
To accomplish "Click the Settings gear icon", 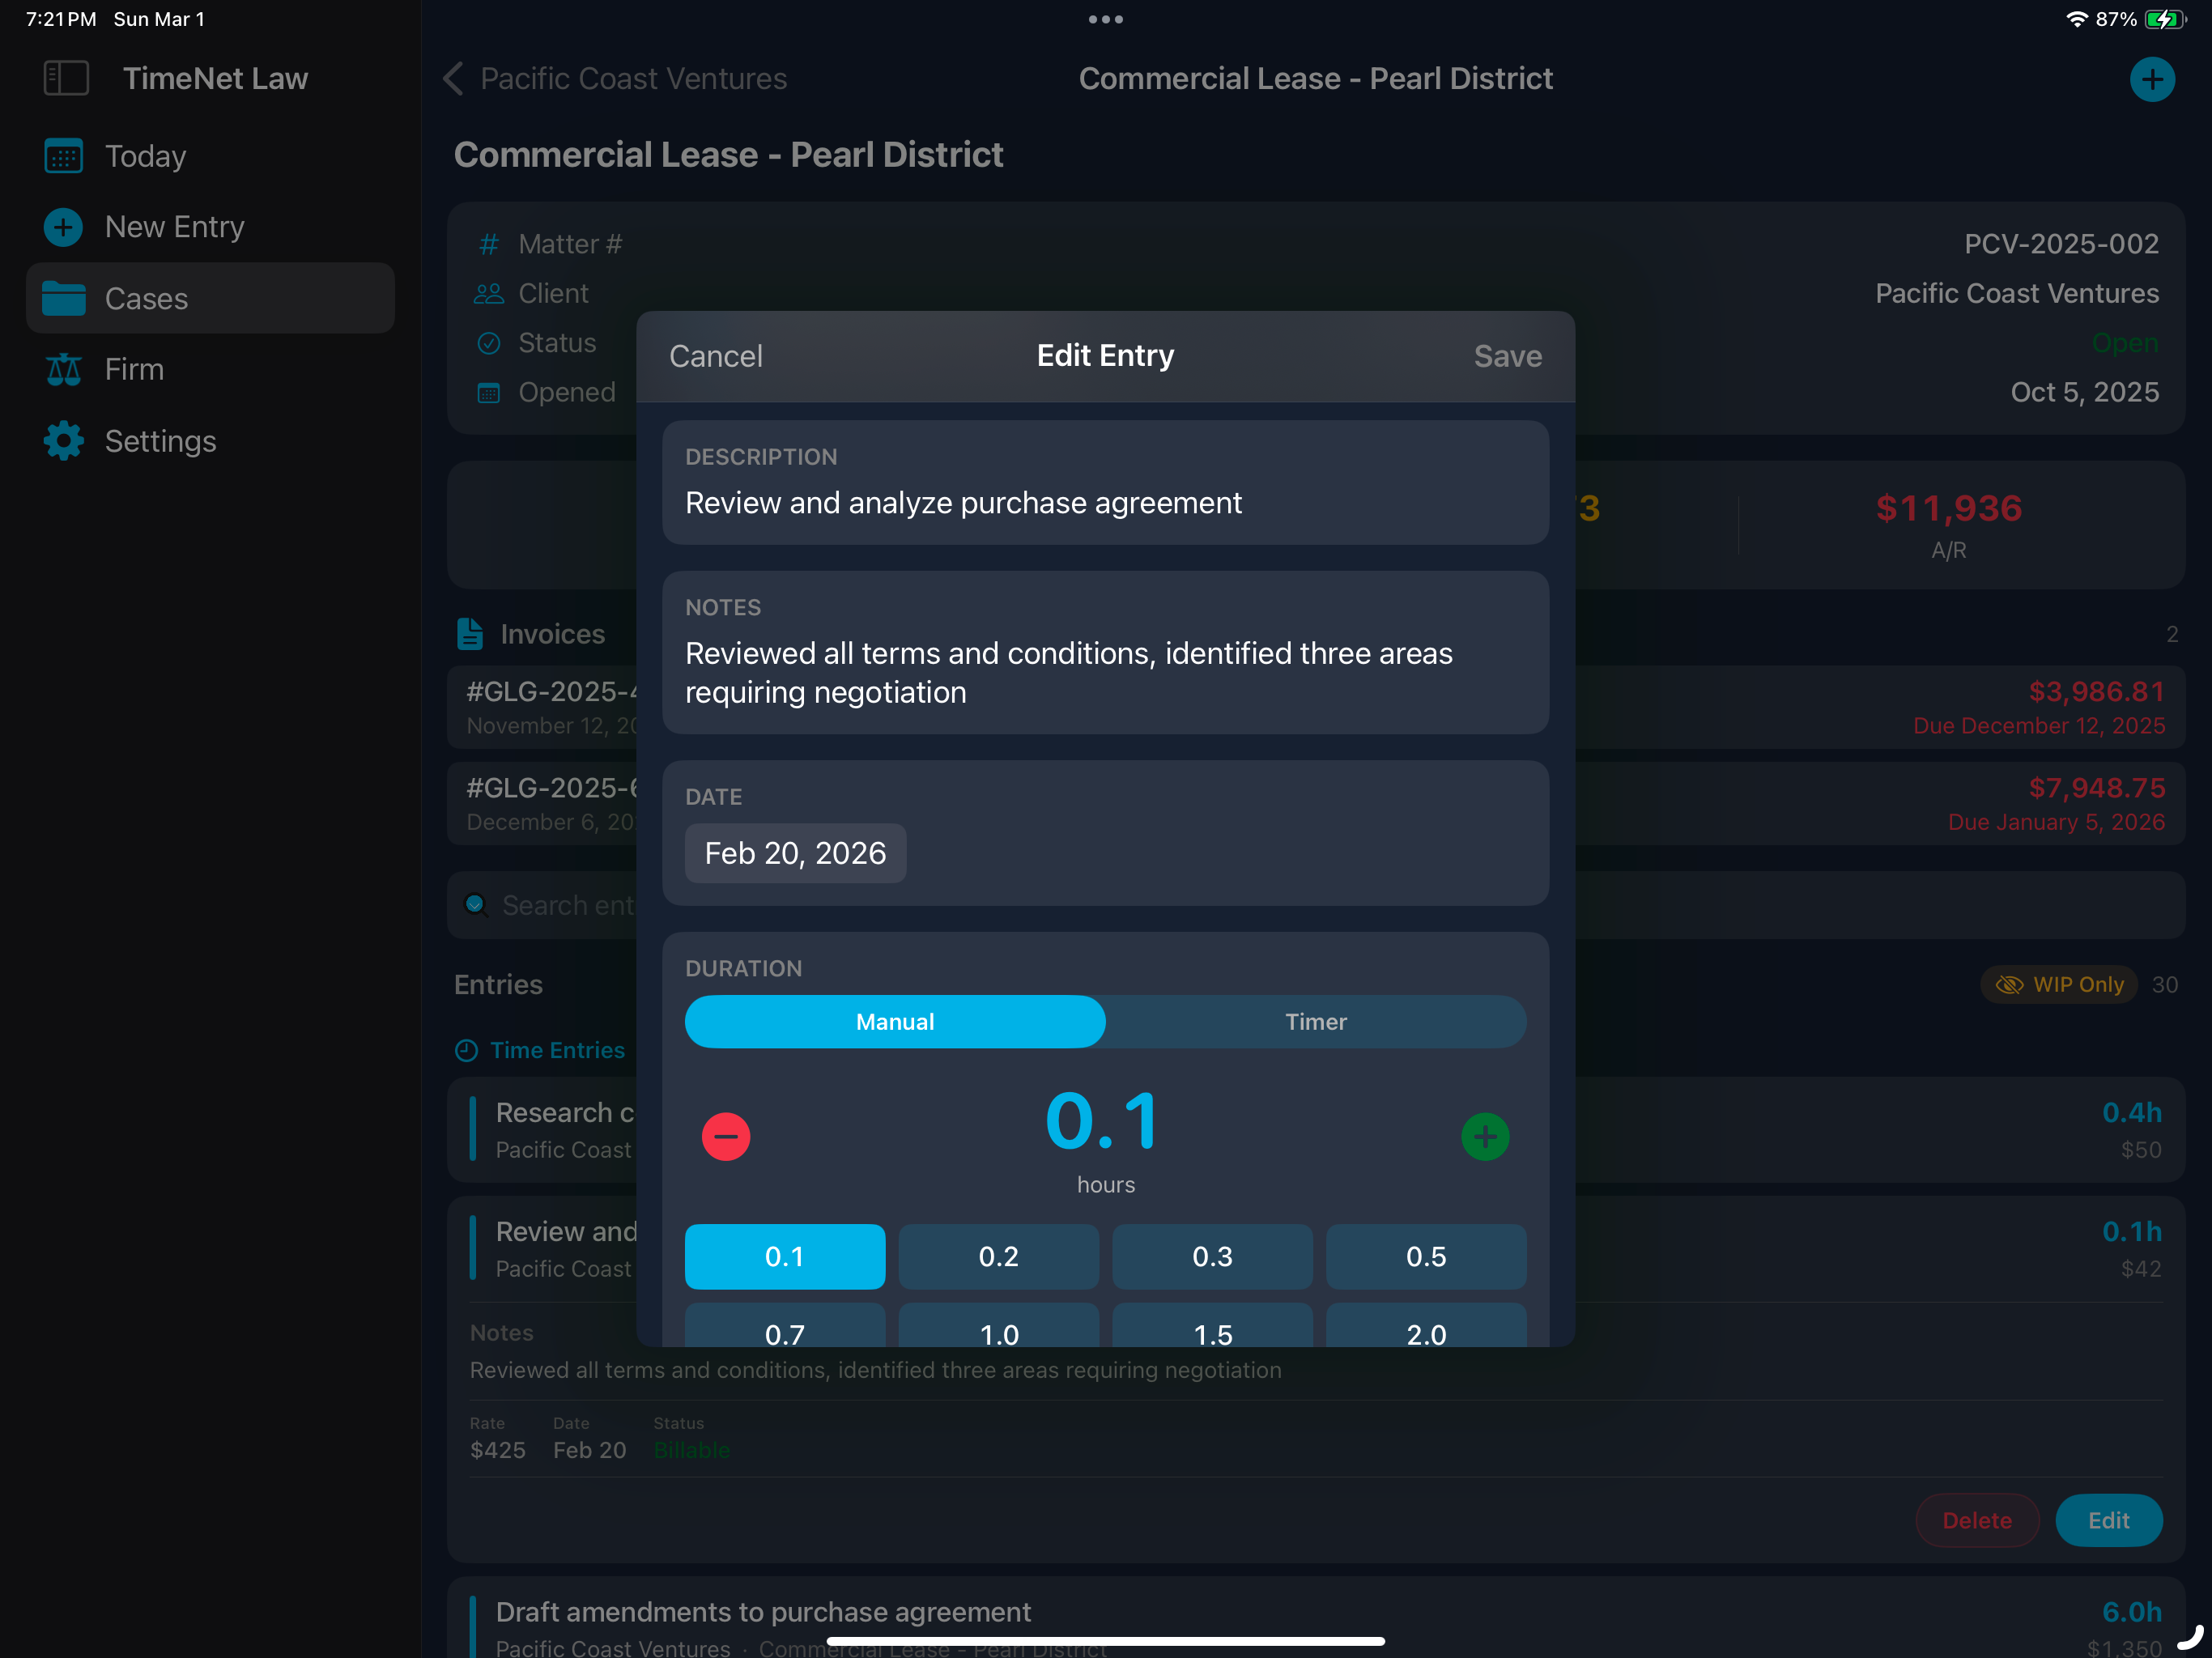I will [64, 441].
